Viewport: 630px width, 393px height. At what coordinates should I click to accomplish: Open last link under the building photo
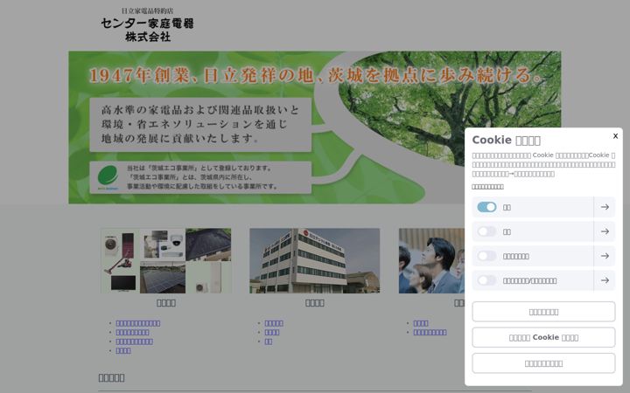click(x=268, y=341)
